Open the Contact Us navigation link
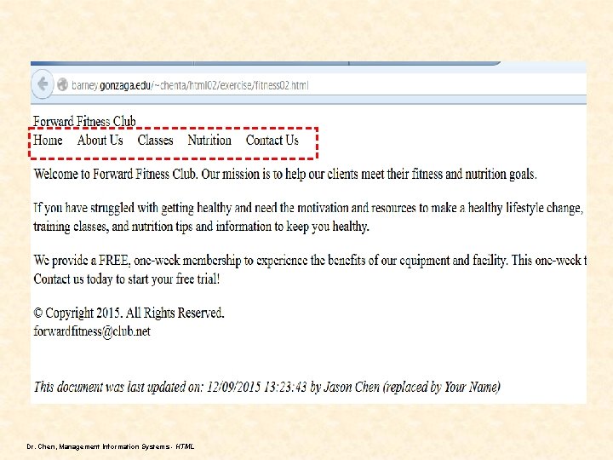 click(x=272, y=140)
